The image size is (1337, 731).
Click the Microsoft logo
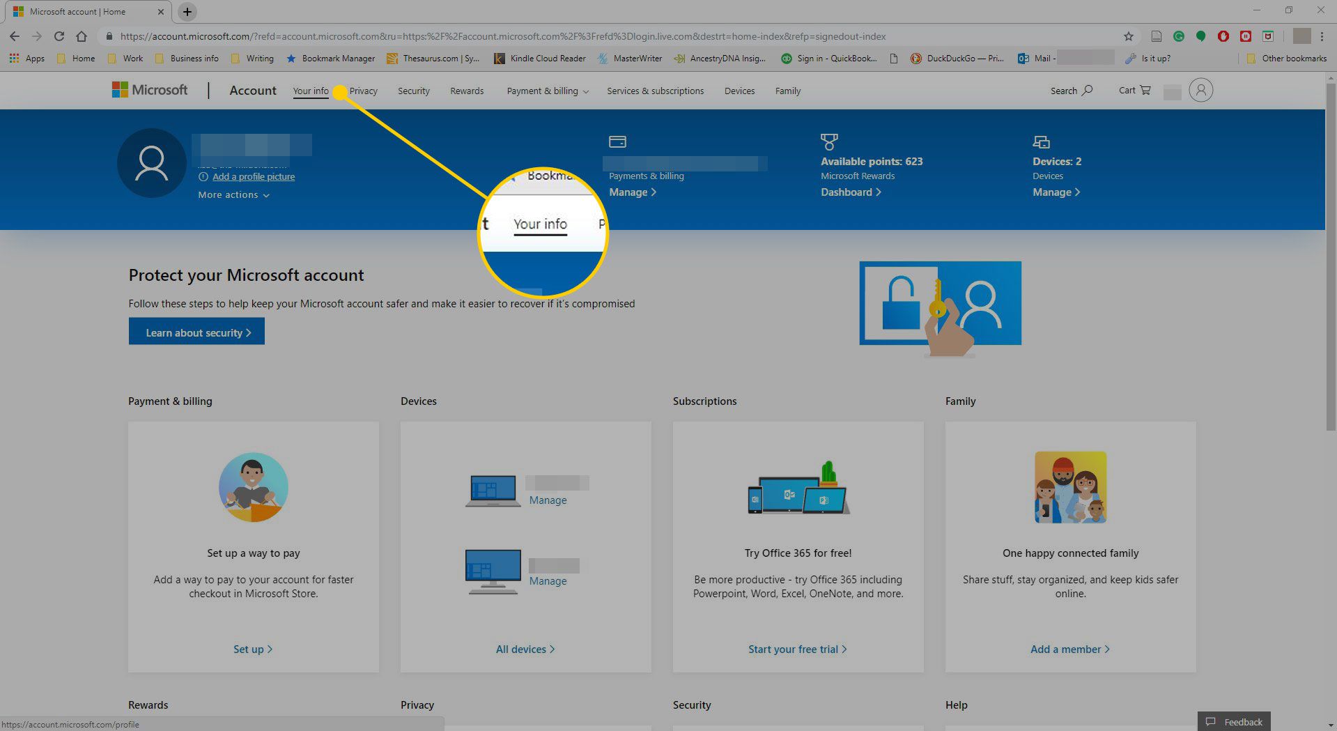pos(150,90)
